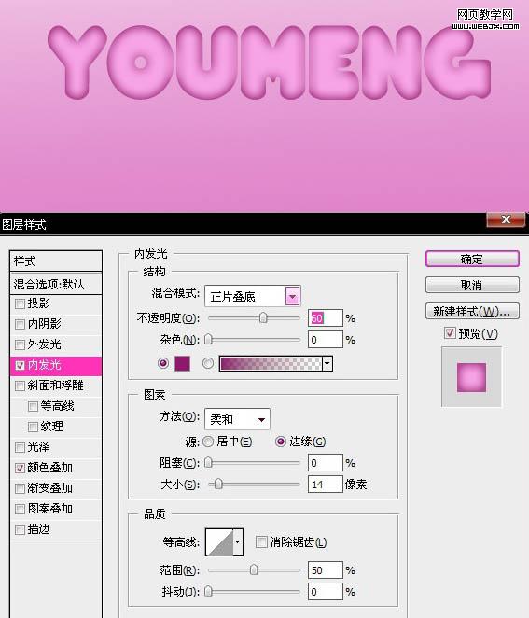Open the gradient picker dropdown arrow
This screenshot has width=529, height=618.
click(x=327, y=363)
